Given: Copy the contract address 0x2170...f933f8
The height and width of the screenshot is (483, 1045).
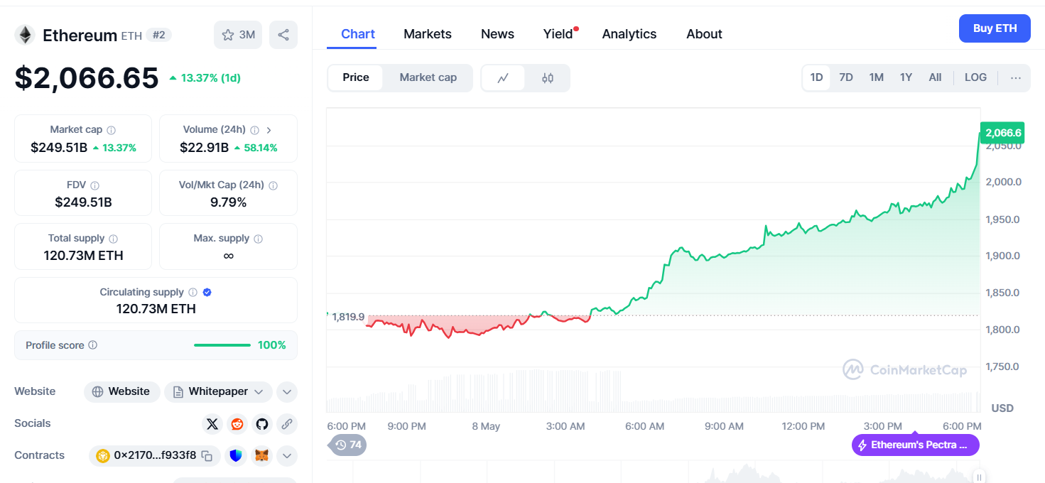Looking at the screenshot, I should (207, 456).
